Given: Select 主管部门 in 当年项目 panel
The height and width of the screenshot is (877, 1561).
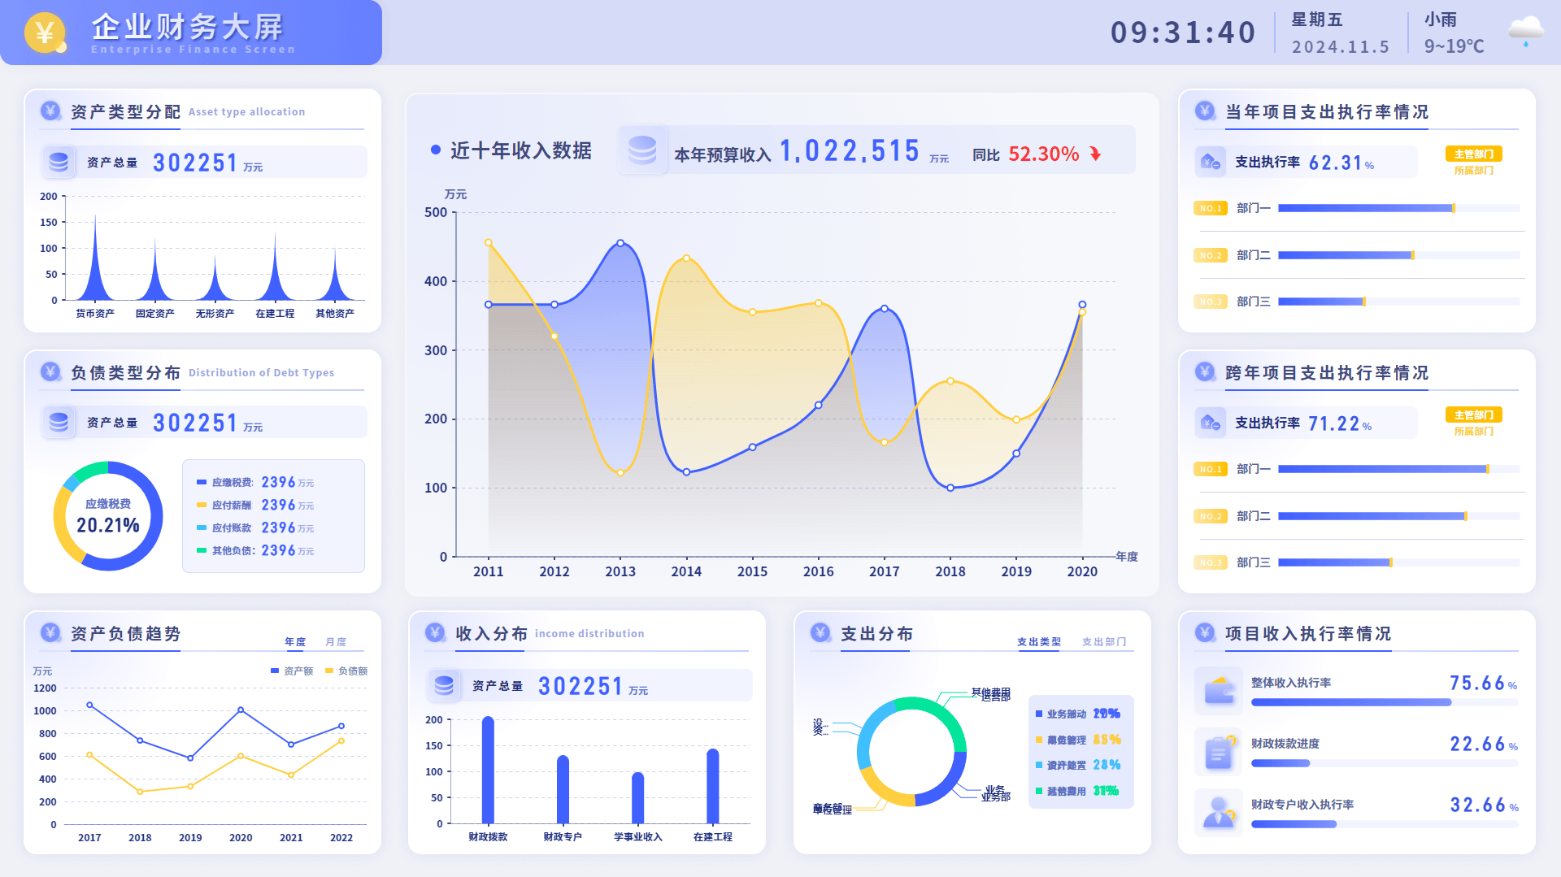Looking at the screenshot, I should [1474, 154].
